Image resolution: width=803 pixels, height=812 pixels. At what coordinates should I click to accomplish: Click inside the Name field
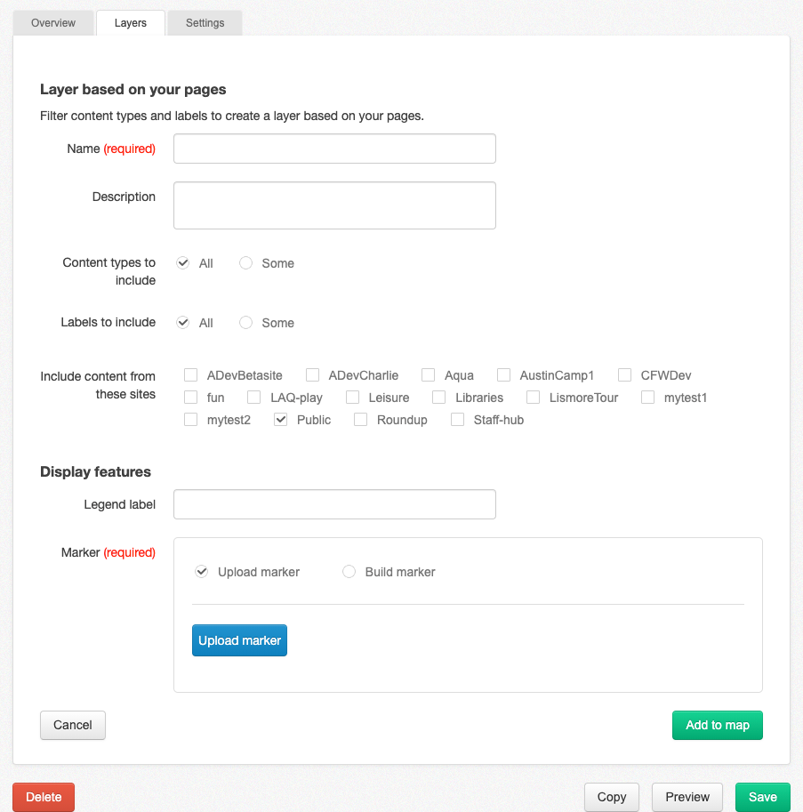[334, 149]
